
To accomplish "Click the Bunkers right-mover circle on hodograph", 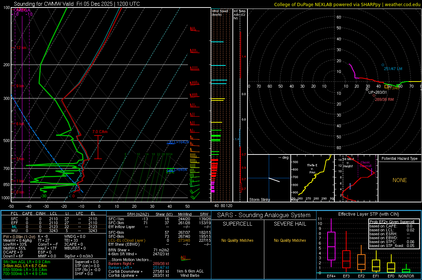I will [x=374, y=95].
